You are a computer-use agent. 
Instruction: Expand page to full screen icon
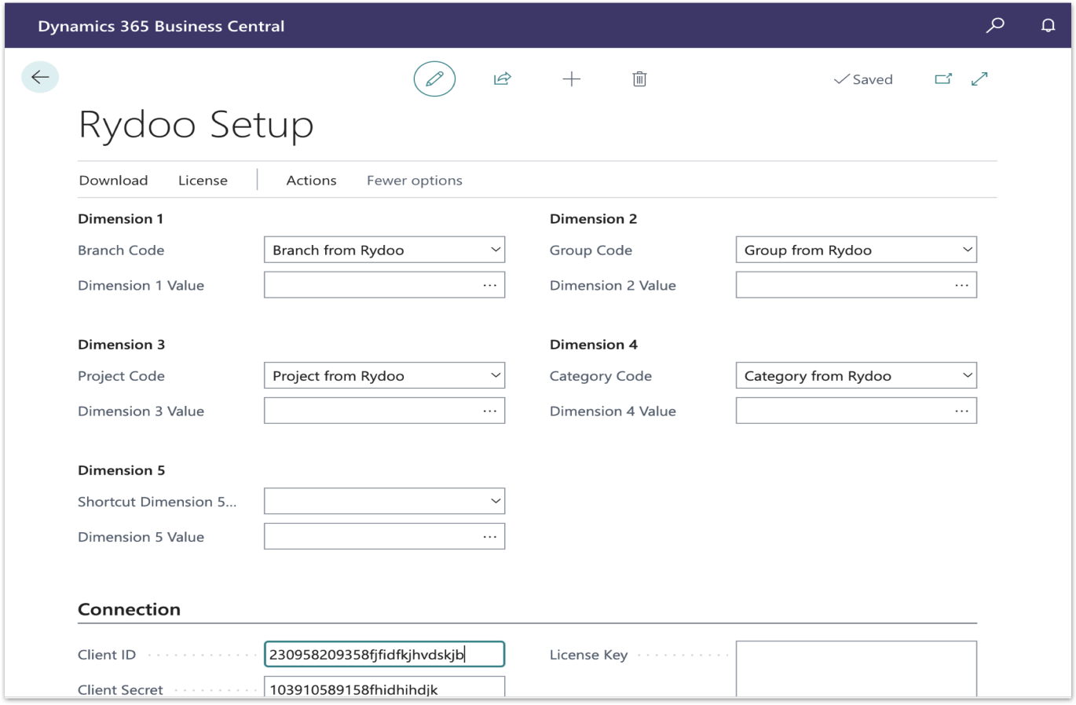(x=979, y=79)
